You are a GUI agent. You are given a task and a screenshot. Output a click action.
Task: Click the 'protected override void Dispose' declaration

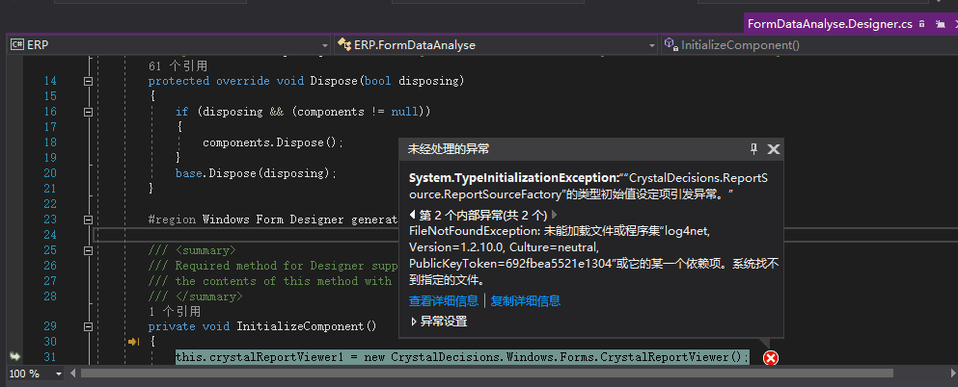(x=306, y=81)
